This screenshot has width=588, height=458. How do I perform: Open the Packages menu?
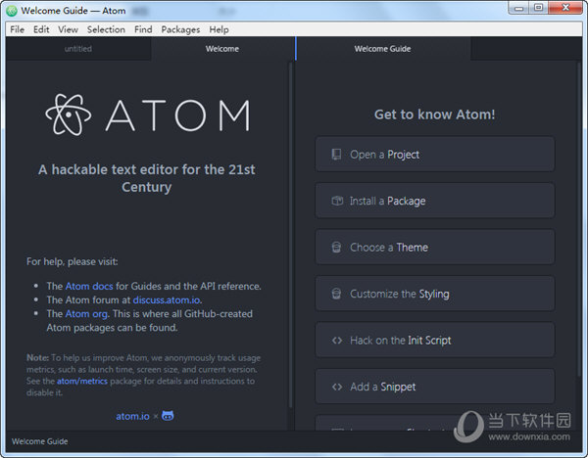pos(180,29)
